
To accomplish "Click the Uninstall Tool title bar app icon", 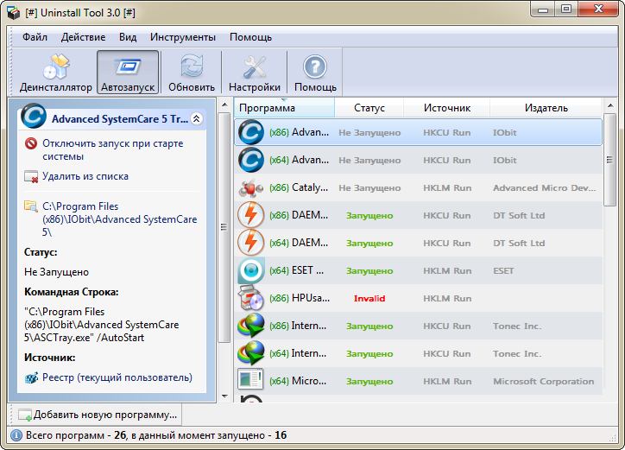I will (13, 13).
